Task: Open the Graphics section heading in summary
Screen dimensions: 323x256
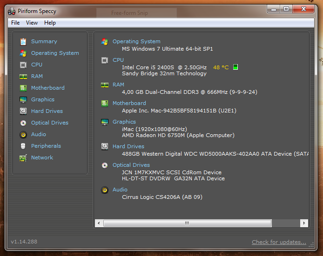Action: click(124, 122)
